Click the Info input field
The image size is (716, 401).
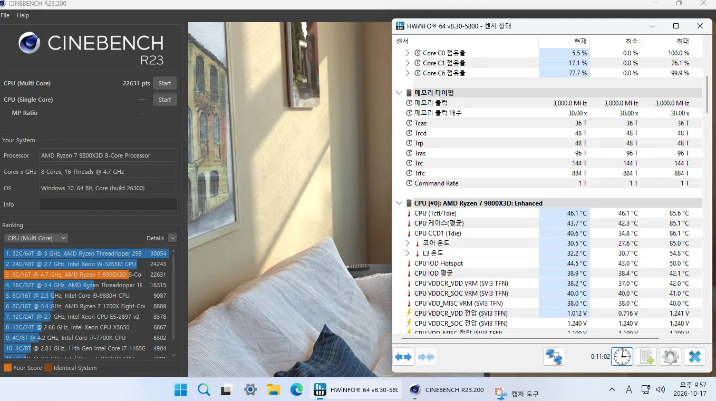[108, 204]
